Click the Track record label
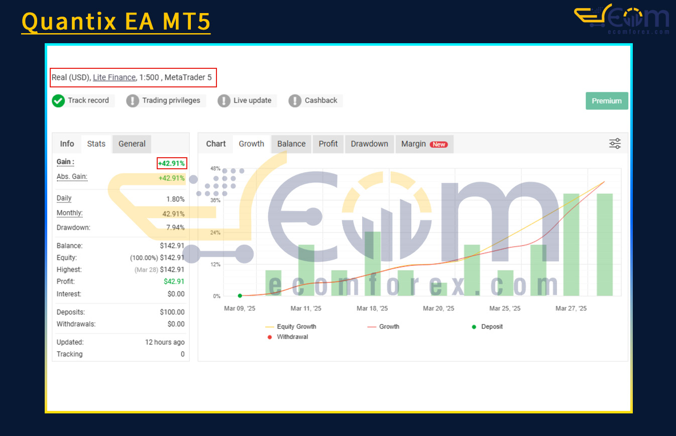 pyautogui.click(x=88, y=100)
